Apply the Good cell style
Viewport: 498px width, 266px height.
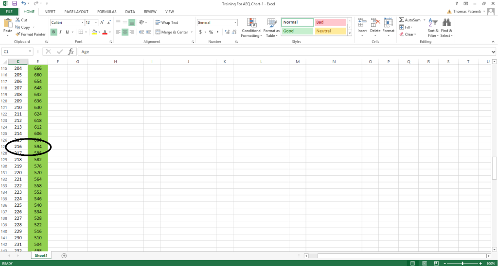tap(297, 31)
